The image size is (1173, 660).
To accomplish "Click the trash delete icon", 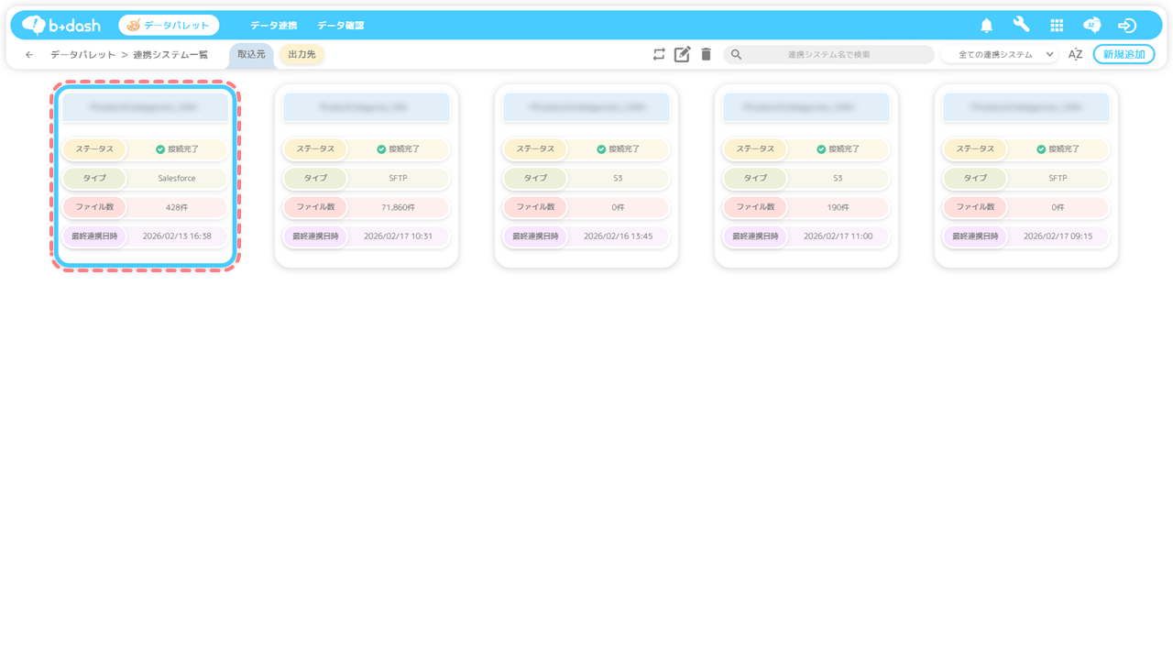I will (706, 54).
